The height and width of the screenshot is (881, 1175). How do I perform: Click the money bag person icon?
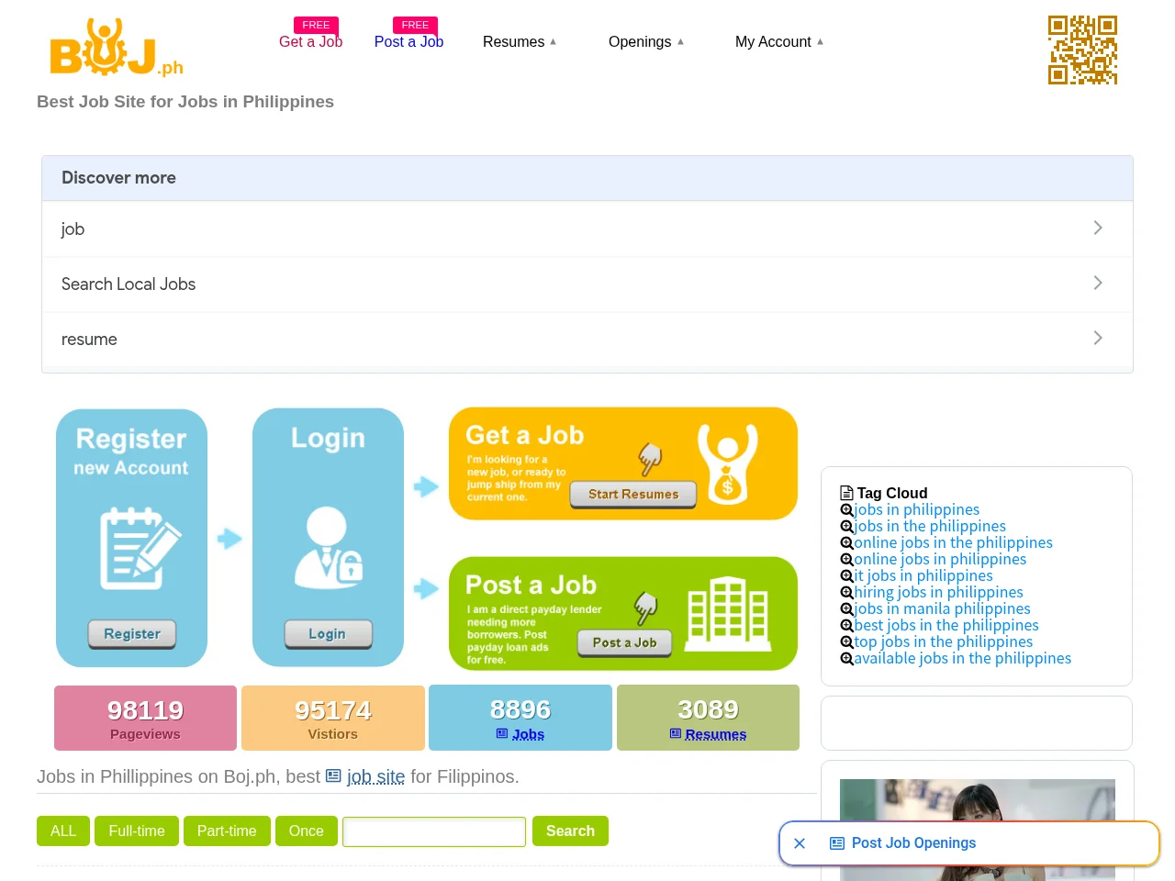(728, 463)
